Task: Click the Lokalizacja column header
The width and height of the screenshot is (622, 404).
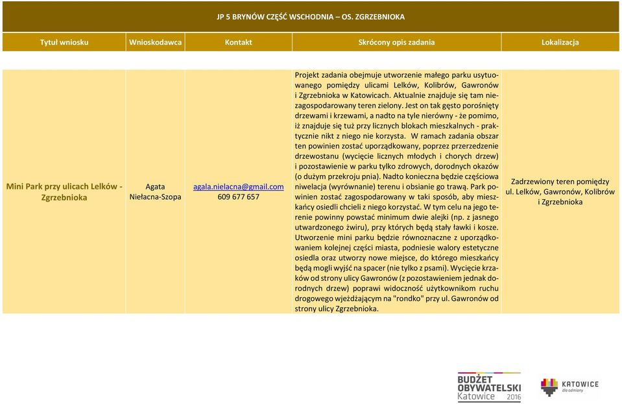Action: click(x=560, y=42)
